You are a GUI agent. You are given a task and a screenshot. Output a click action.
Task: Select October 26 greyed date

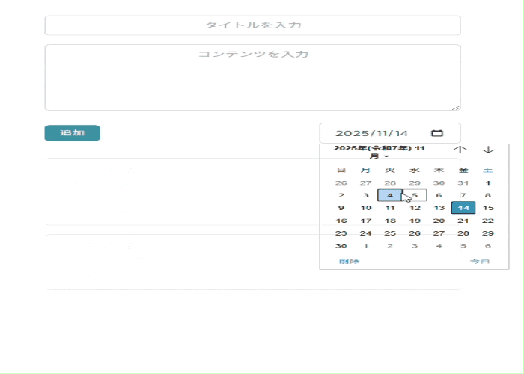(x=341, y=183)
